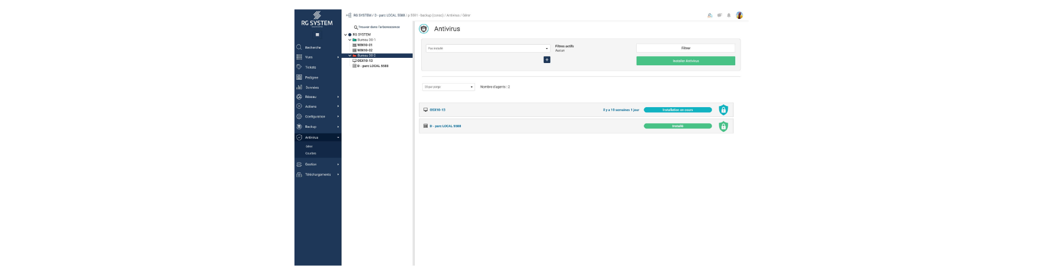Open the chat messages icon in header
Viewport: 1043px width, 275px height.
[719, 15]
